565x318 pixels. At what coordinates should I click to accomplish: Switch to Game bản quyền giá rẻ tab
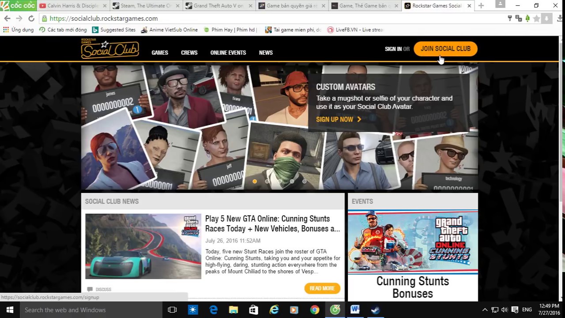pos(291,6)
